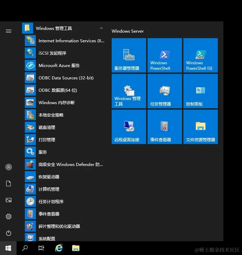The width and height of the screenshot is (242, 255).
Task: Click the Windows Start button
Action: (8, 248)
